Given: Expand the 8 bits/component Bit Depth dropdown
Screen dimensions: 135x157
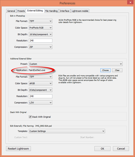Looking at the screenshot, I should (40, 90).
